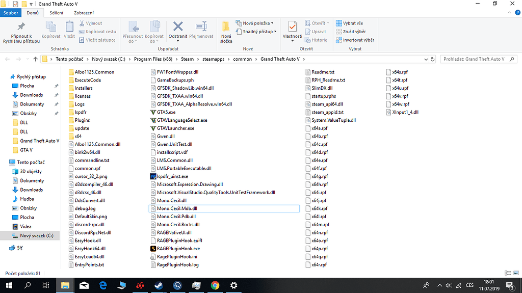The width and height of the screenshot is (522, 293).
Task: Select Tento počítač in navigation pane
Action: coord(31,162)
